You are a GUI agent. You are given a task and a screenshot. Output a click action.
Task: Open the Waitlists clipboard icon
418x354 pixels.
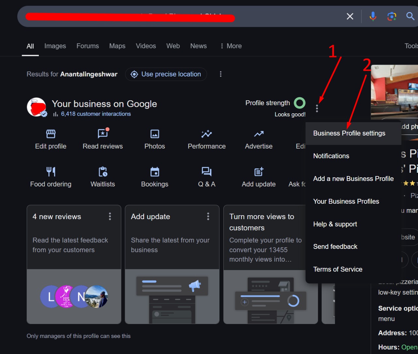[x=103, y=172]
